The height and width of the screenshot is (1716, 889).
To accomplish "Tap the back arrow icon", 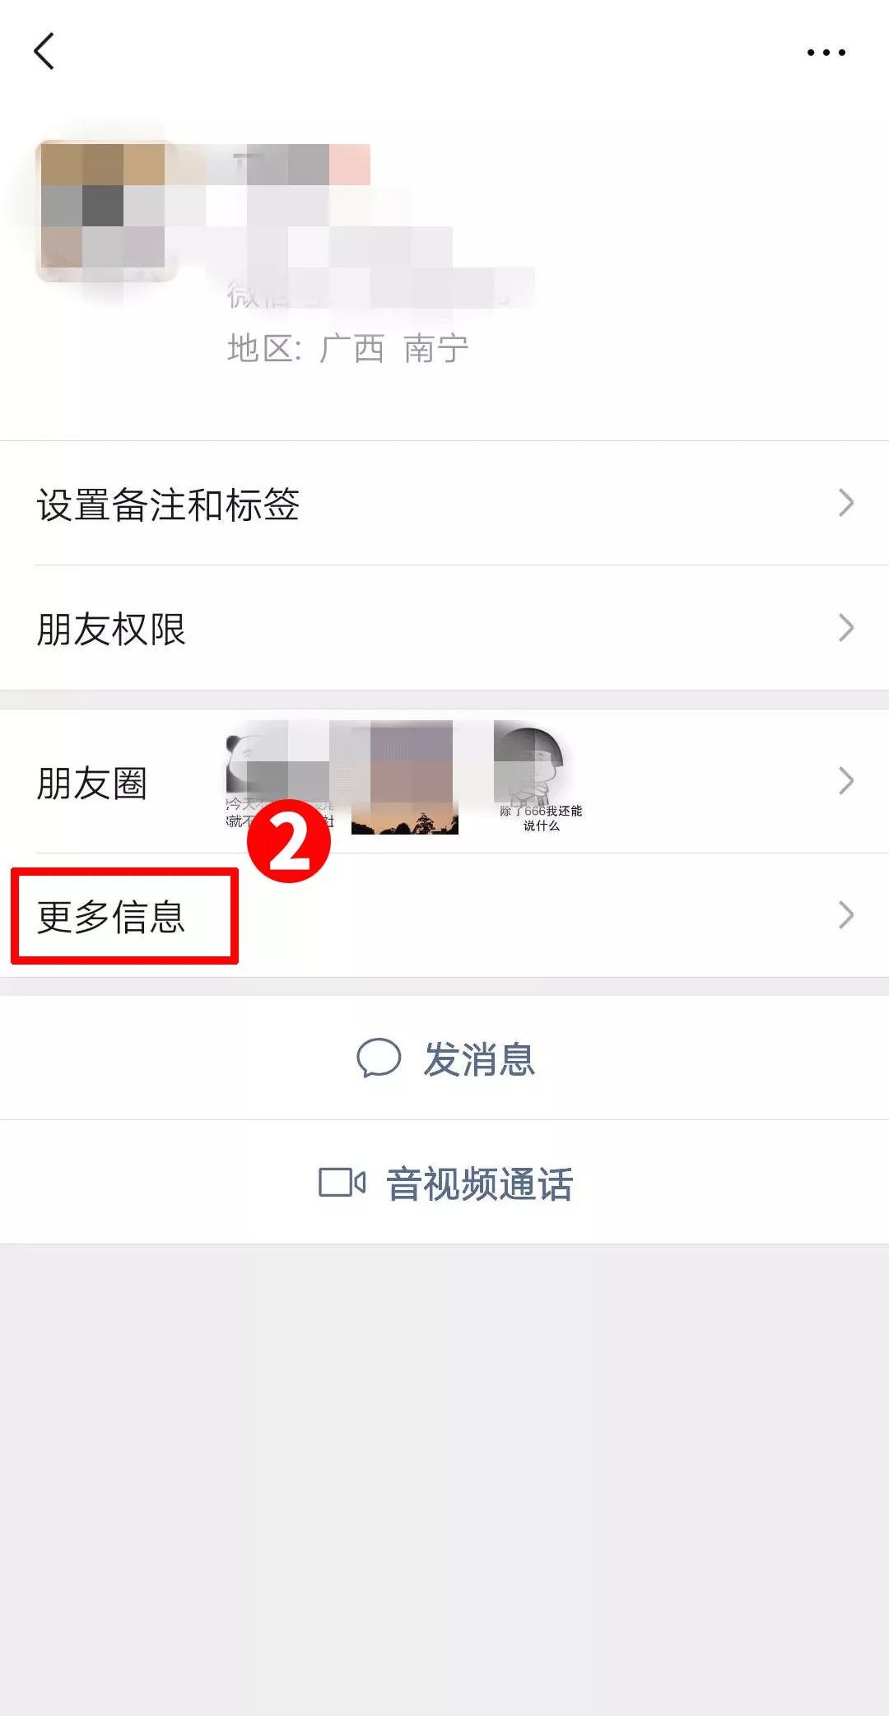I will click(44, 51).
